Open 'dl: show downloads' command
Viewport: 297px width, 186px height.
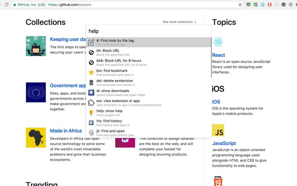(x=149, y=93)
